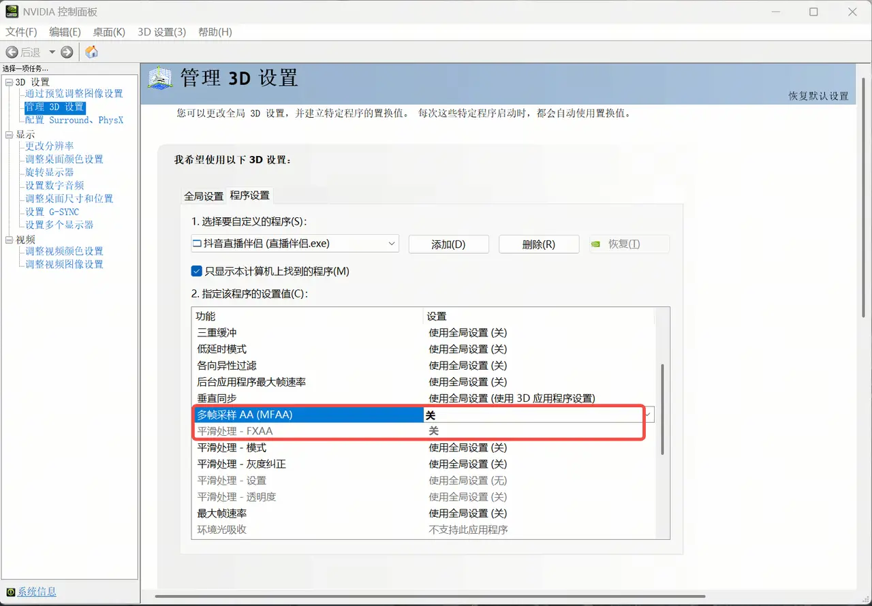Select the 后台应用程序最大帧速率 row
Image resolution: width=872 pixels, height=606 pixels.
(423, 382)
